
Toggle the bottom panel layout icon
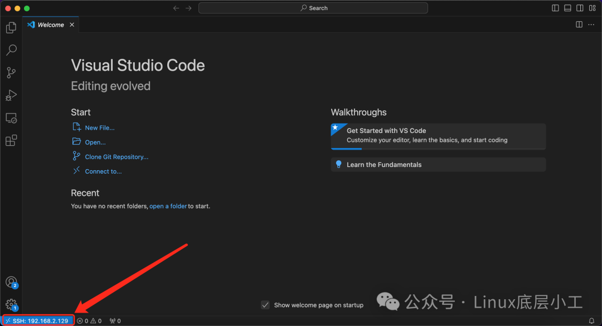pos(567,8)
